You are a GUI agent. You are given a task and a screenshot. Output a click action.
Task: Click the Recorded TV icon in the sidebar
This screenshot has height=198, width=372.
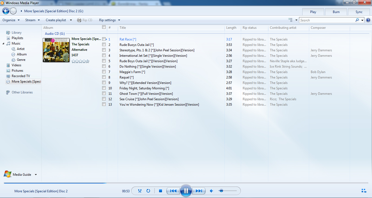click(8, 76)
